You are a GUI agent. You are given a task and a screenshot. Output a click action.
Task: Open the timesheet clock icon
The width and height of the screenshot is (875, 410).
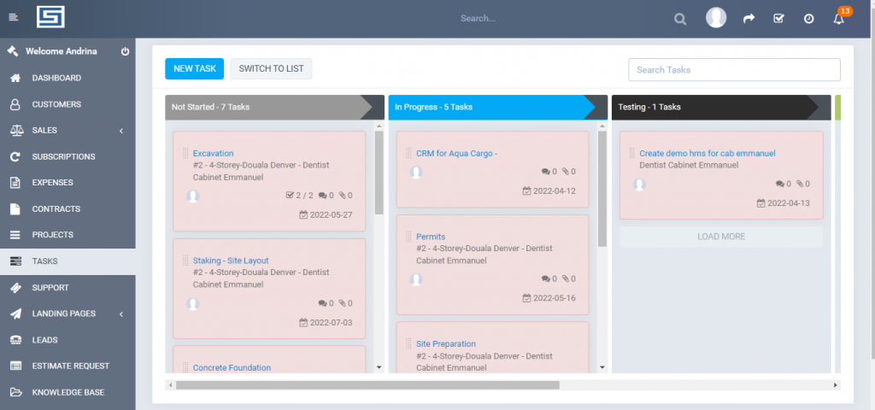(808, 18)
